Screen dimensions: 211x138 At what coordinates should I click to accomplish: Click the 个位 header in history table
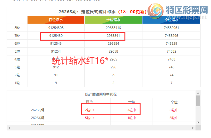click(174, 102)
